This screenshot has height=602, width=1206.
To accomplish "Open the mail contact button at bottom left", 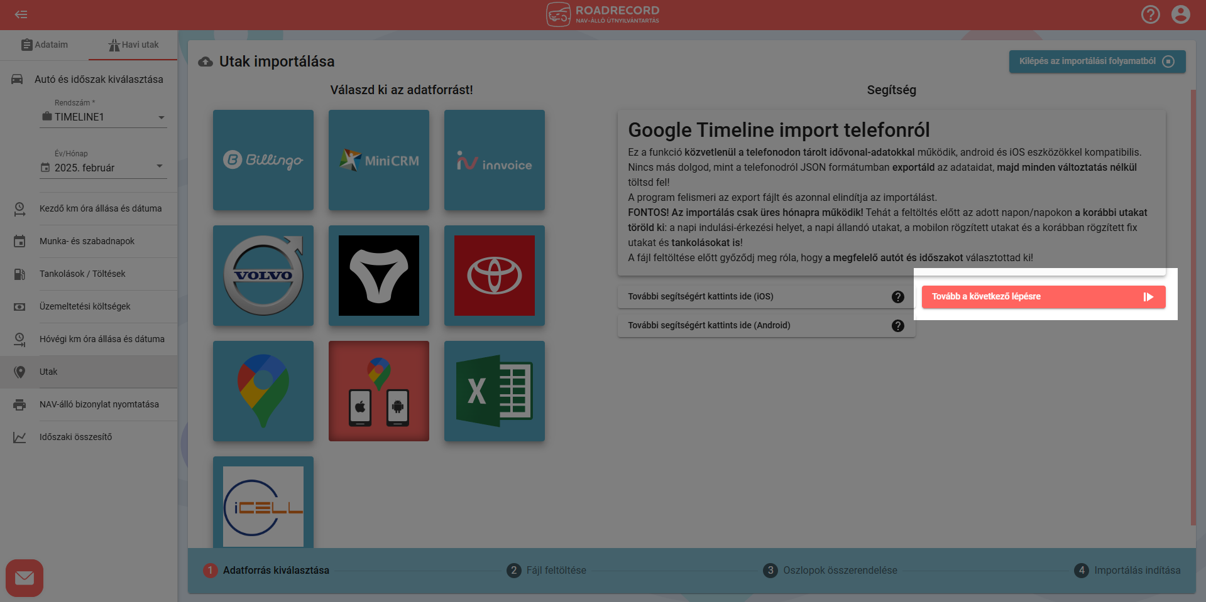I will point(25,578).
